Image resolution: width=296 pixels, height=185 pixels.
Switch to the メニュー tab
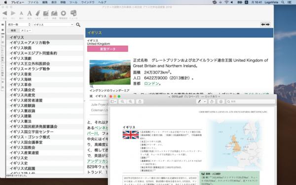26,31
